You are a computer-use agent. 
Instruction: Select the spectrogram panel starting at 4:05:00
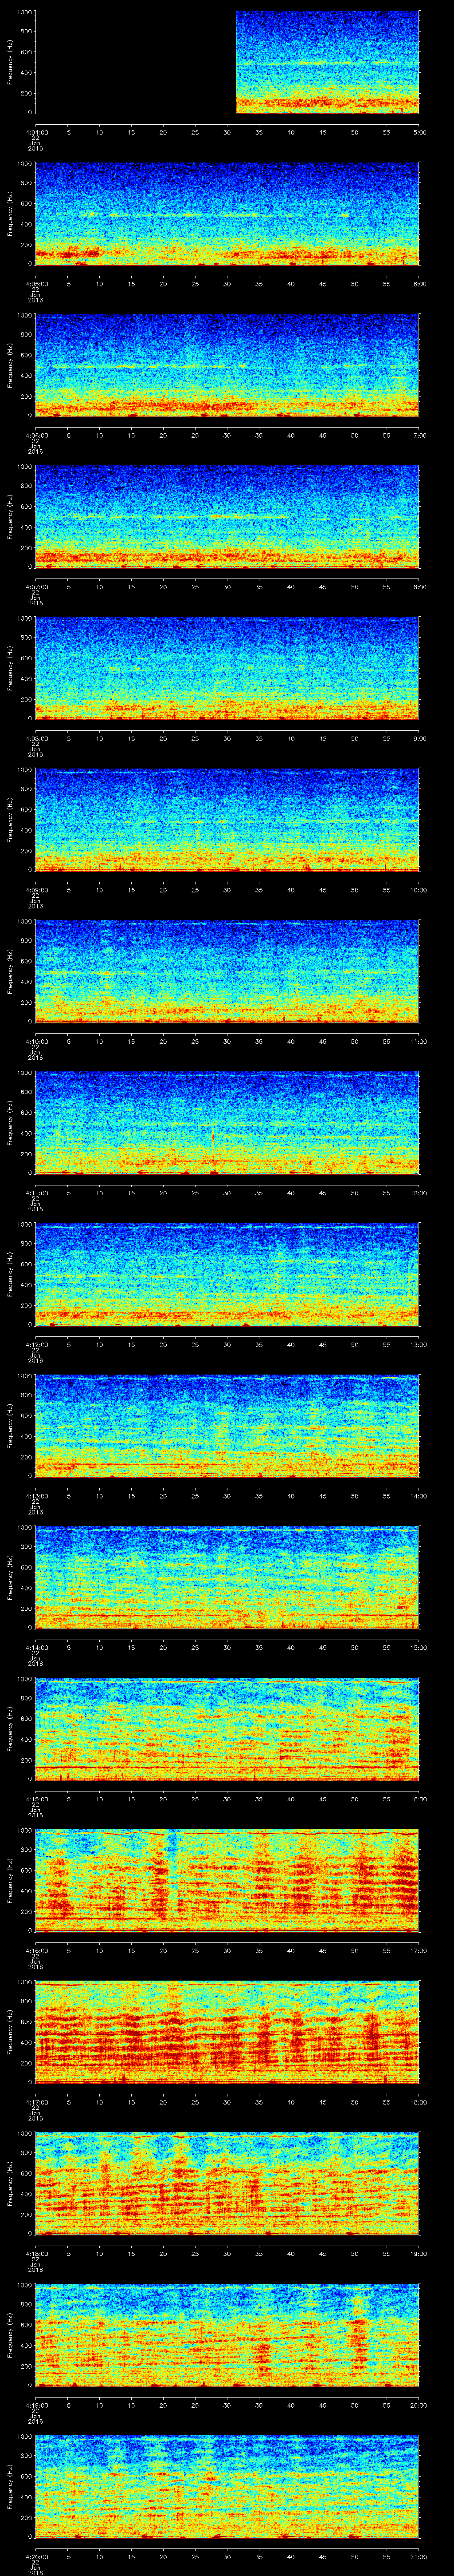click(x=227, y=214)
